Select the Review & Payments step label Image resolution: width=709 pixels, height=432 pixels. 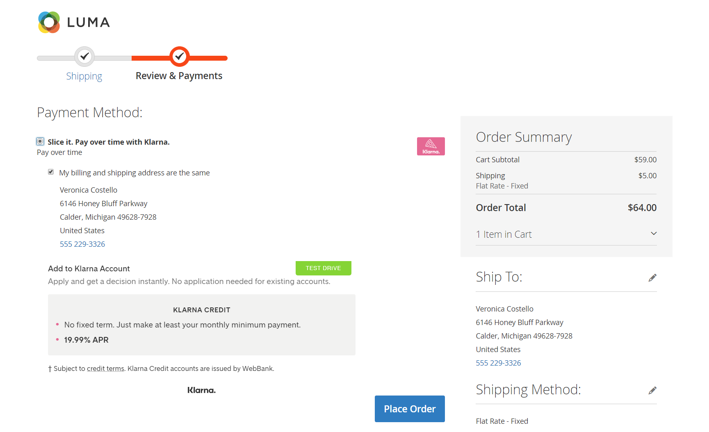(179, 76)
